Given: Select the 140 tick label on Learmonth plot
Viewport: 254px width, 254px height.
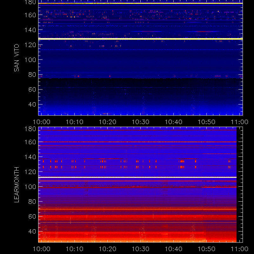Looking at the screenshot, I should [30, 157].
